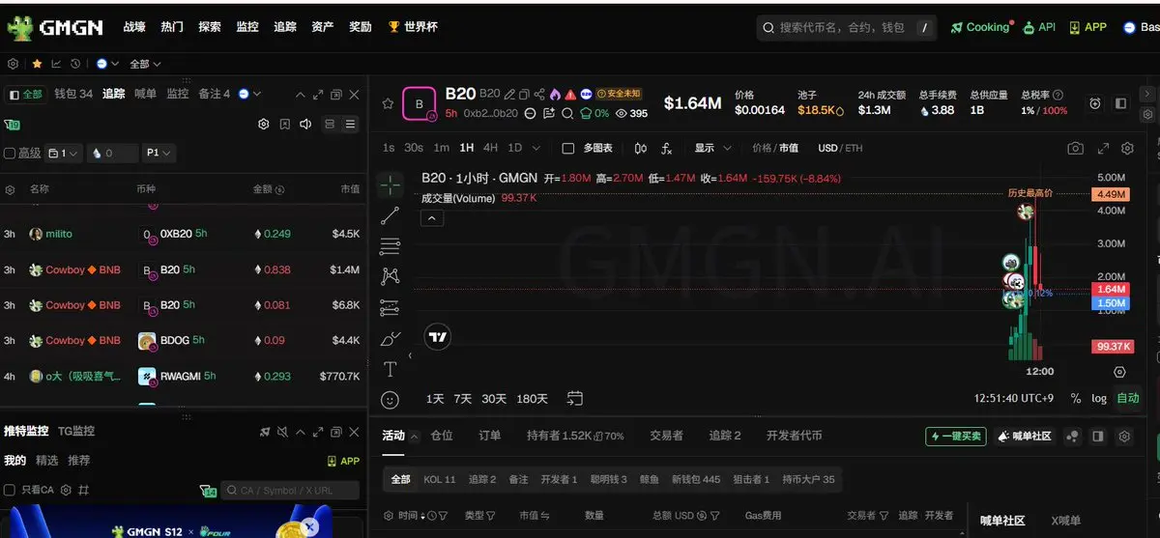Open the tracking panel filter icon
This screenshot has width=1160, height=538.
[x=10, y=125]
